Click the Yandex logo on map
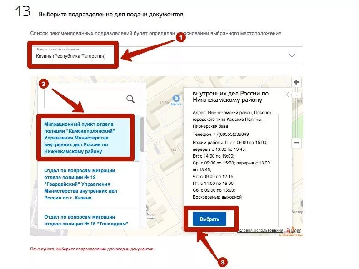 point(294,230)
